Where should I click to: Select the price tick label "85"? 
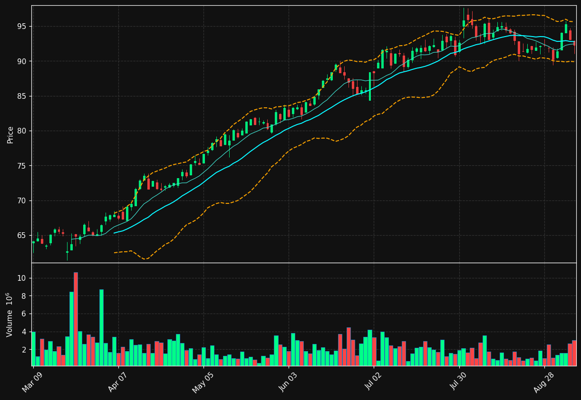tap(23, 96)
